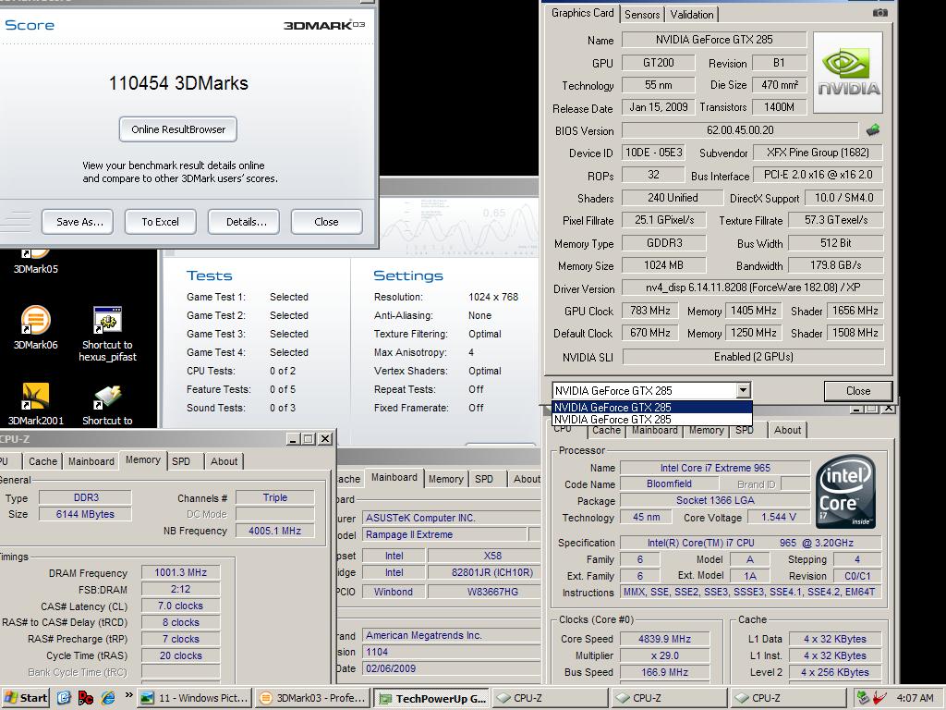Maximize the memory CPU-Z window
This screenshot has height=710, width=946.
click(309, 439)
